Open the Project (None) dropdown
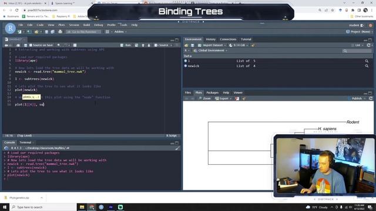 pyautogui.click(x=360, y=32)
